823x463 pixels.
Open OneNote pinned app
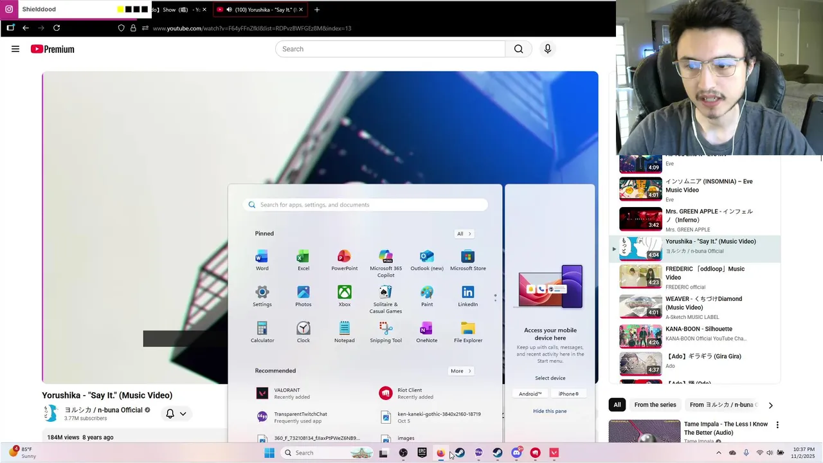tap(427, 332)
